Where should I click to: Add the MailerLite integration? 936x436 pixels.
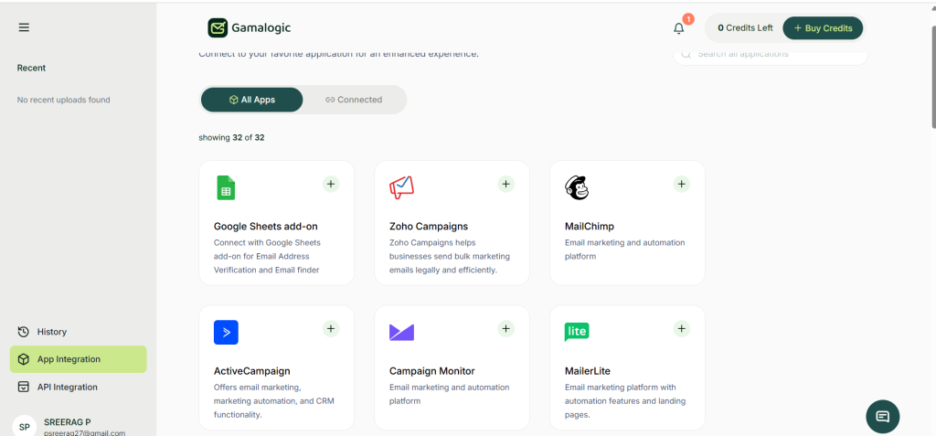click(x=682, y=328)
